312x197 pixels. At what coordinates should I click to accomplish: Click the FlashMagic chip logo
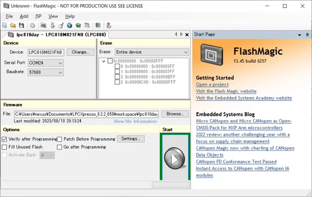pos(212,54)
